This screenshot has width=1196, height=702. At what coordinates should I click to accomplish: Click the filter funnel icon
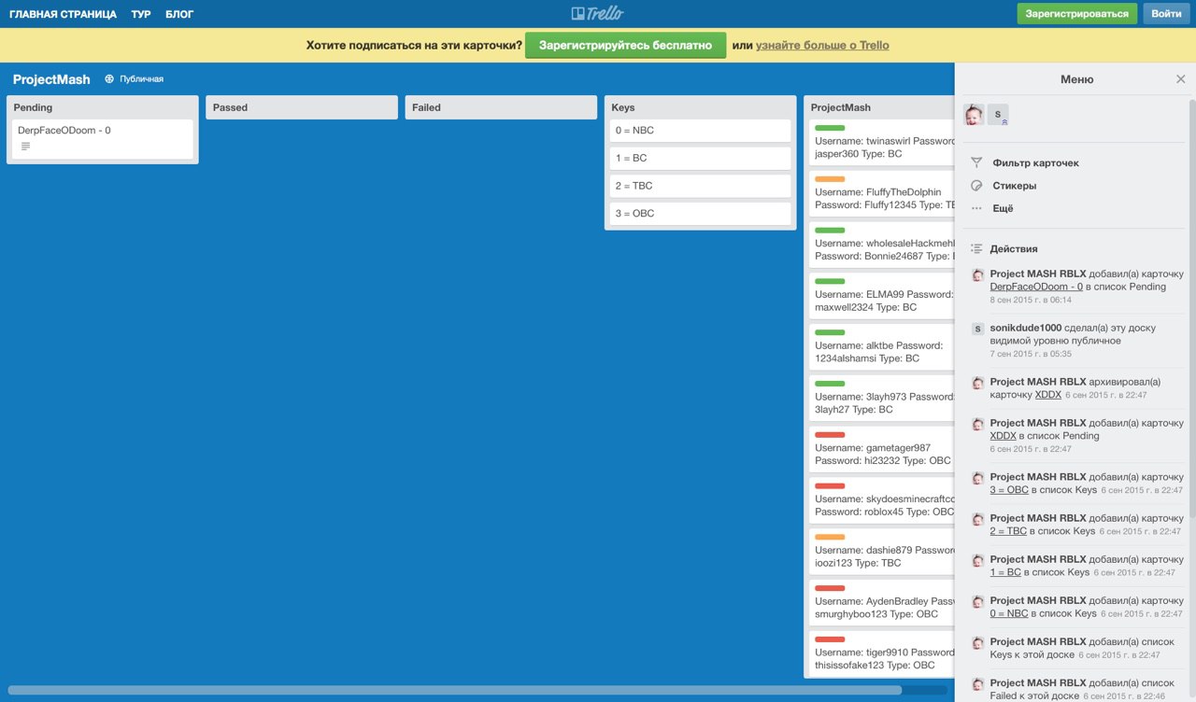tap(976, 162)
